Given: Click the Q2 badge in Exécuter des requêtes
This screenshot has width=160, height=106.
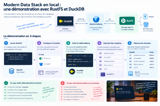Looking at the screenshot, I should pos(101,57).
